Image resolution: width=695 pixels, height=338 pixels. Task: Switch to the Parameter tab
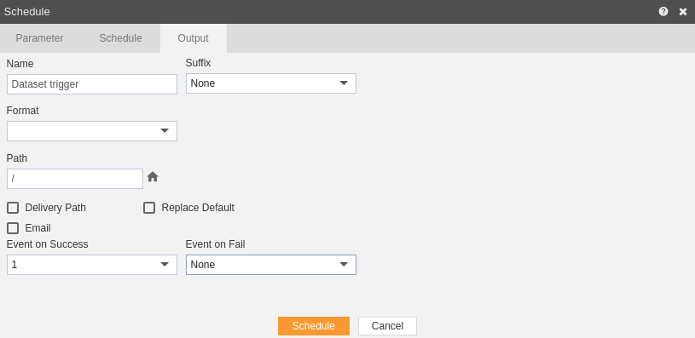click(x=40, y=38)
